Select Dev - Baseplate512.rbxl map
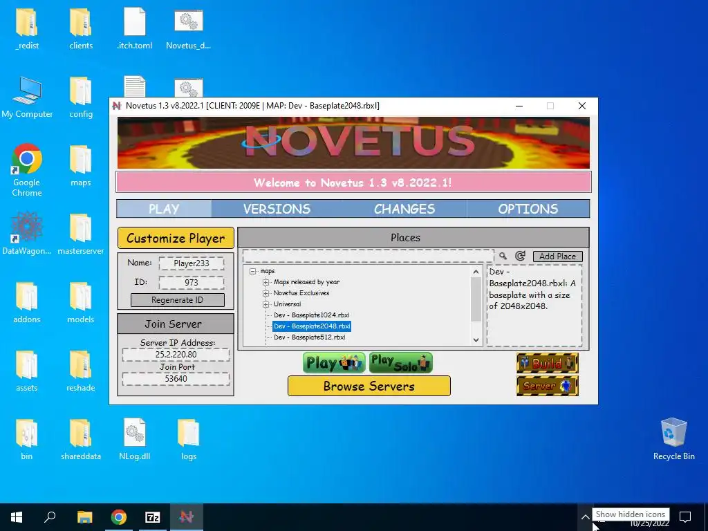708x531 pixels. [x=309, y=337]
